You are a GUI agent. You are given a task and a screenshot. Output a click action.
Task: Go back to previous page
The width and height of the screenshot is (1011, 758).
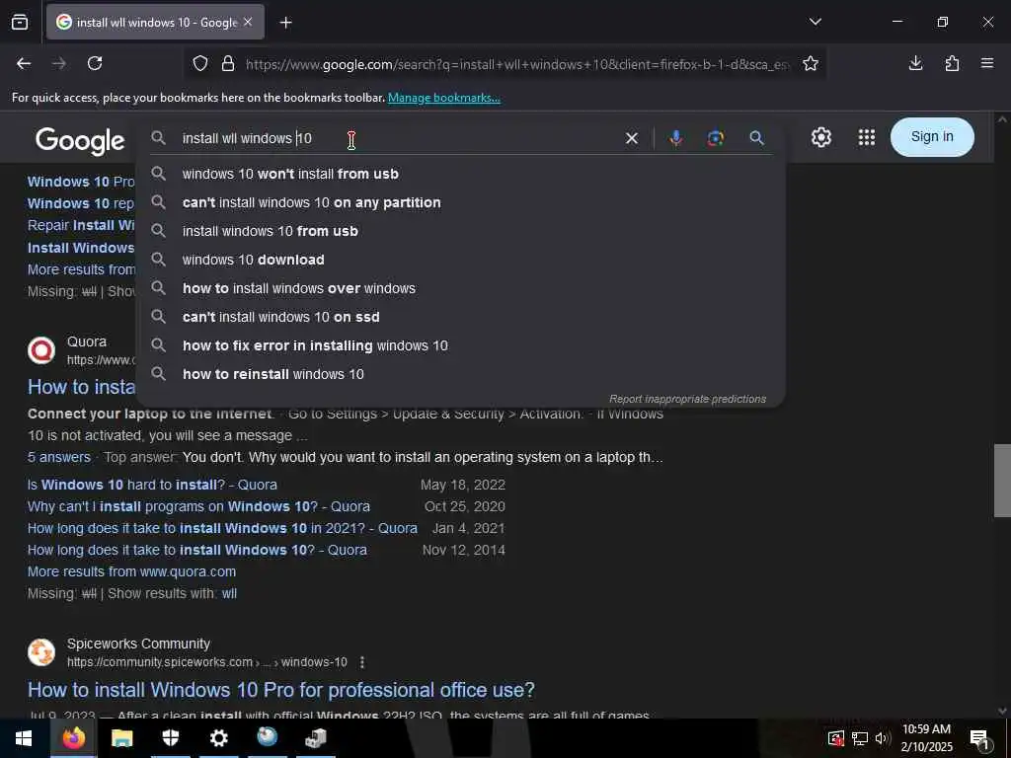[24, 63]
